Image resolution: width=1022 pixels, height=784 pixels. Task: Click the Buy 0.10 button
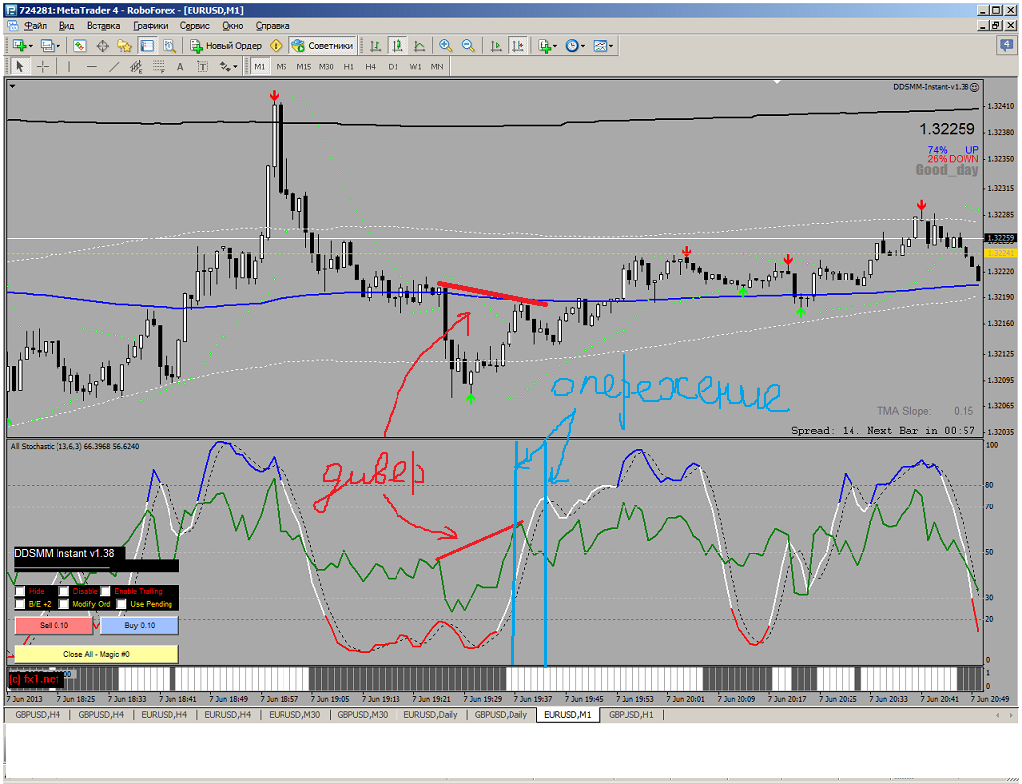140,625
